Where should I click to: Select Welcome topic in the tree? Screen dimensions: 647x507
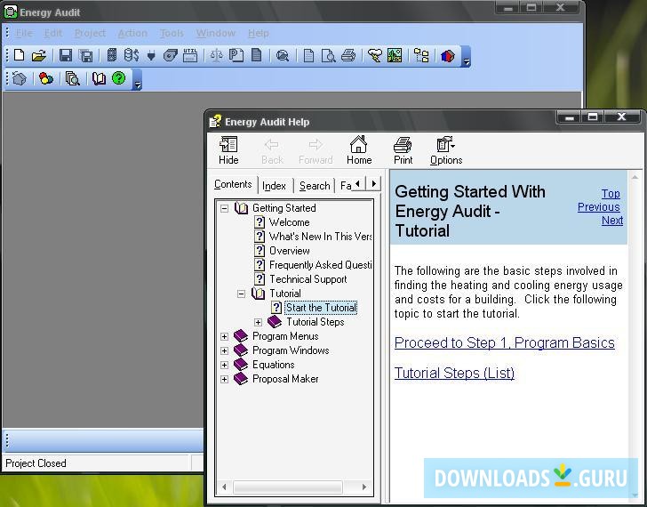(x=289, y=222)
